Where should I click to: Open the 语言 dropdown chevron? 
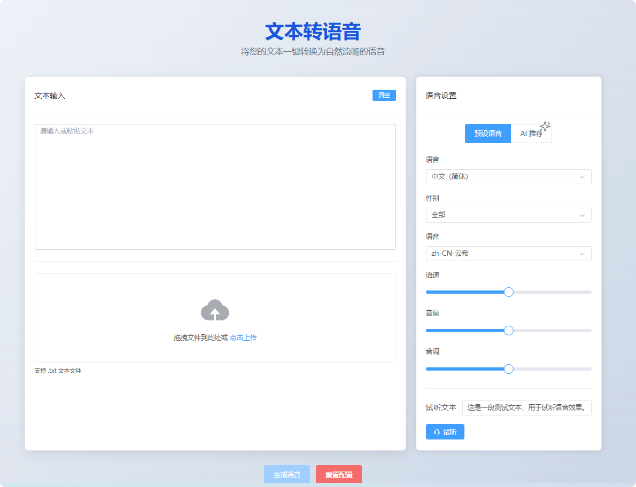tap(582, 177)
